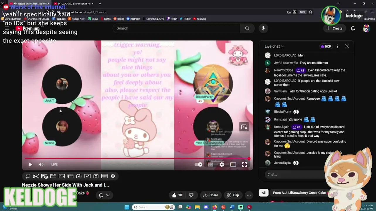Click the voice search microphone icon
This screenshot has height=211, width=376.
(x=263, y=28)
